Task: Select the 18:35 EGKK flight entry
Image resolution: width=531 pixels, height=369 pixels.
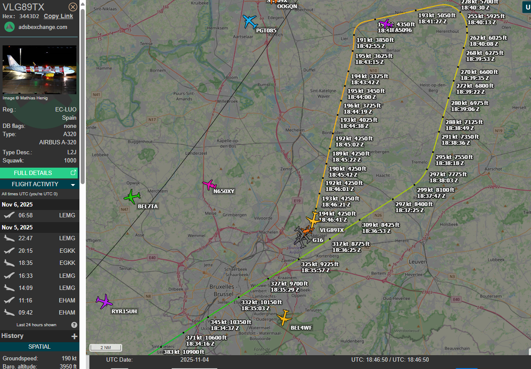Action: pyautogui.click(x=39, y=263)
